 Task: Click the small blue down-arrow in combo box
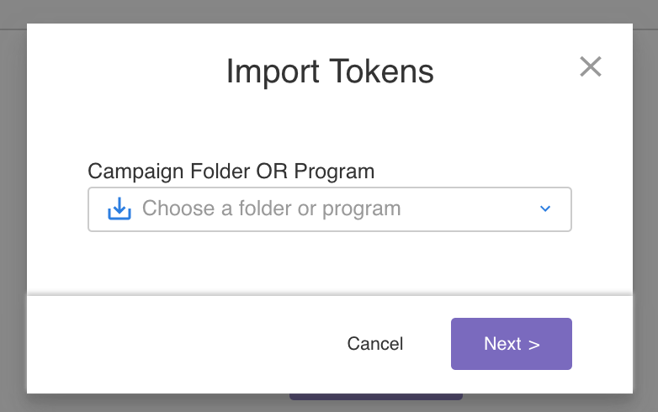[545, 209]
